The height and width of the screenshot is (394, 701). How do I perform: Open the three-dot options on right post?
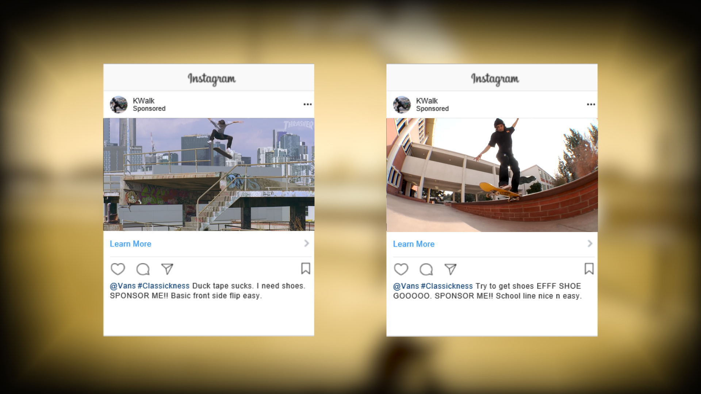point(591,104)
